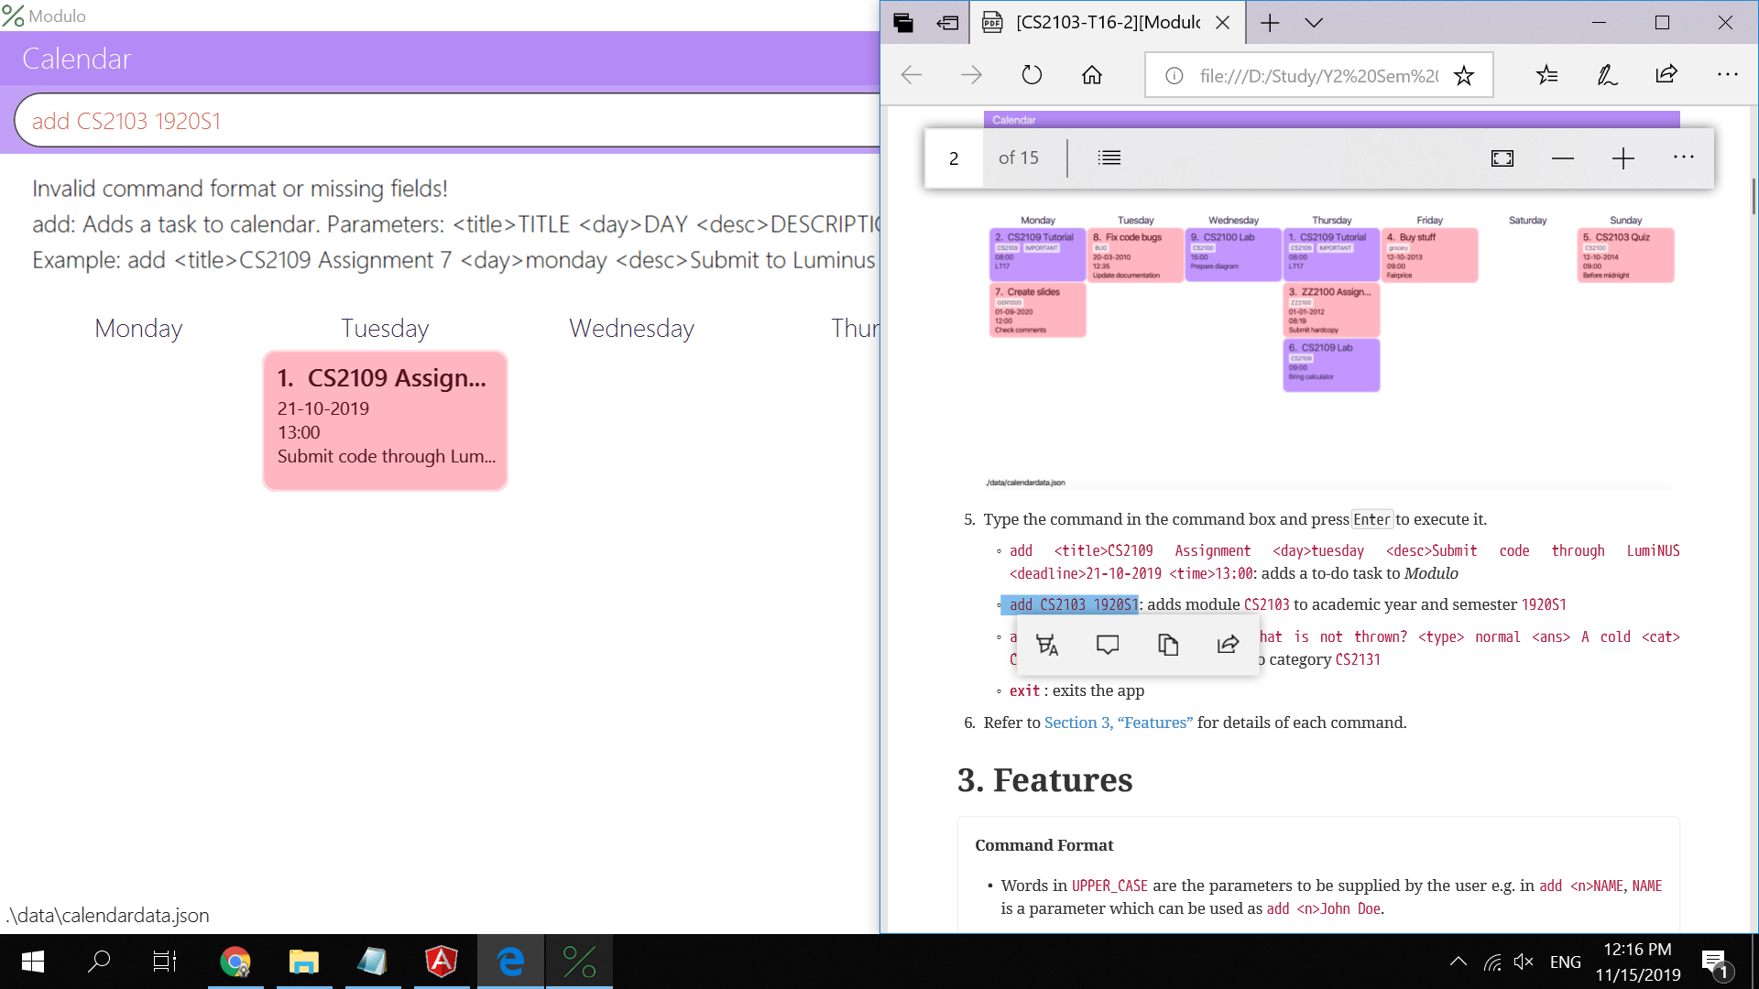Fit the PDF page to the window
The width and height of the screenshot is (1759, 989).
(1502, 157)
